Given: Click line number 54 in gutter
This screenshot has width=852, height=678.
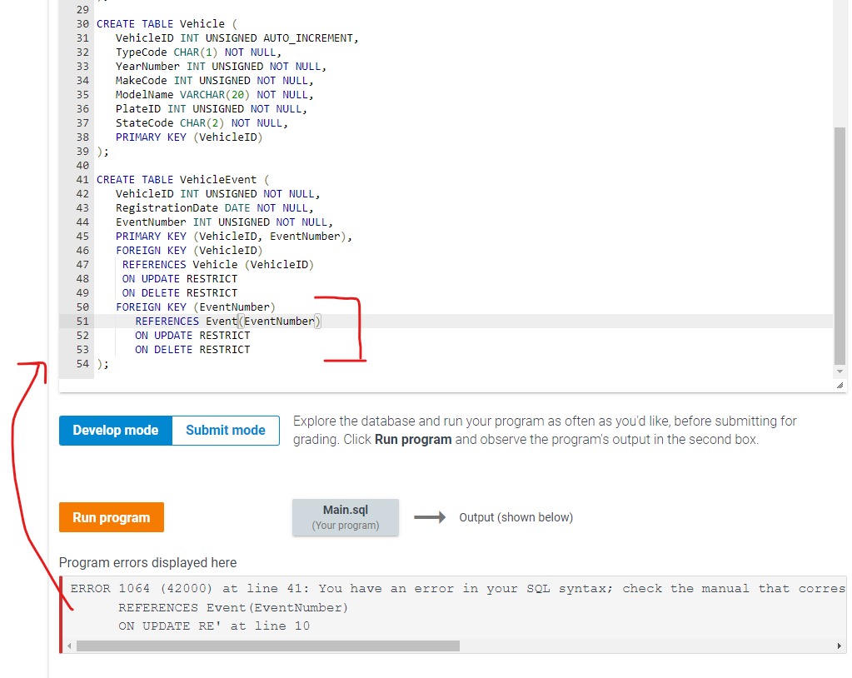Looking at the screenshot, I should click(82, 363).
